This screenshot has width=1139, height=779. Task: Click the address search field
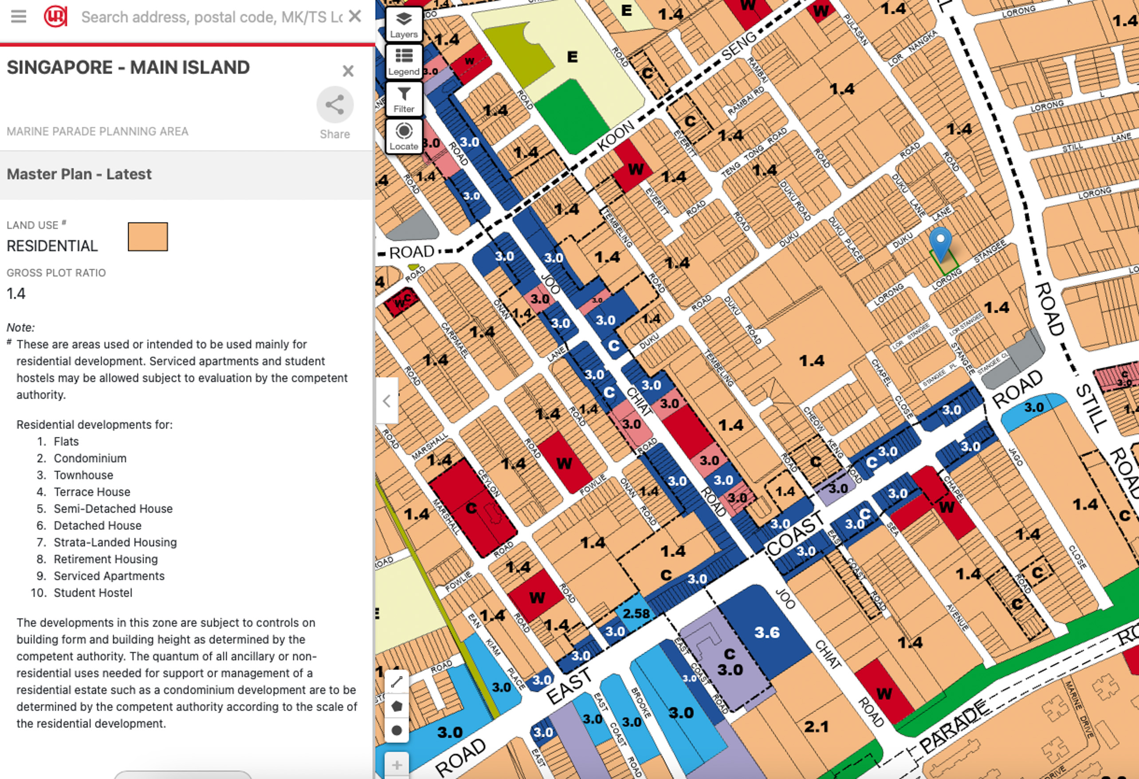tap(211, 17)
